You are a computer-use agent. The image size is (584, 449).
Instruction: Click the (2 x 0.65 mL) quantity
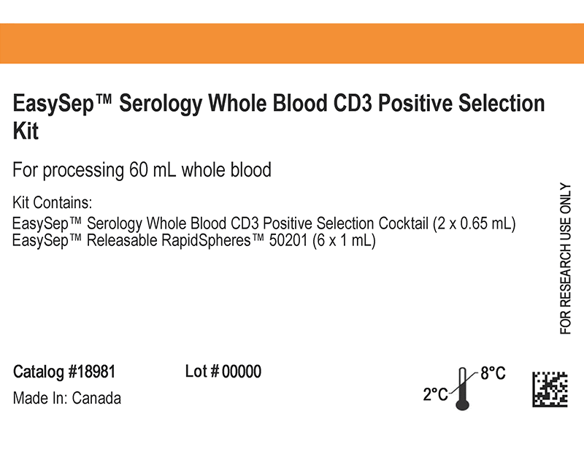(474, 223)
